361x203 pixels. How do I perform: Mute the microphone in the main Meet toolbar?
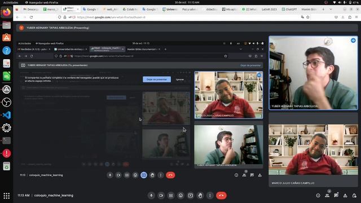tap(151, 196)
